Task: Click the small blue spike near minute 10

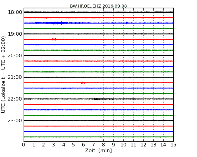Action: (x=126, y=23)
